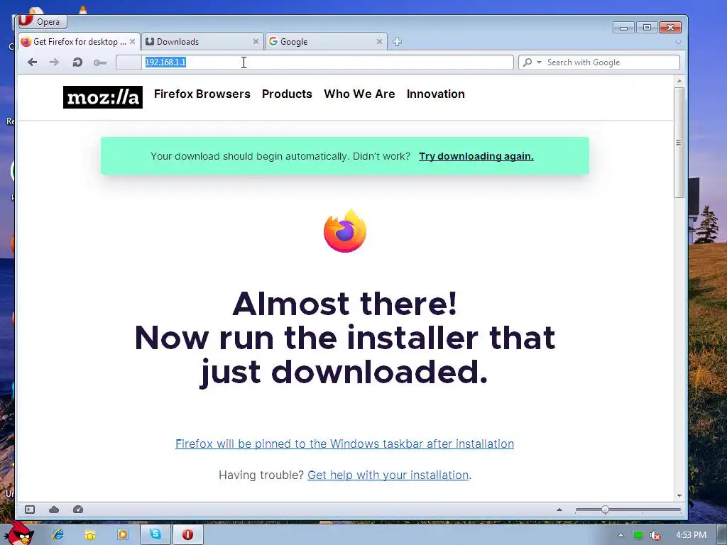Image resolution: width=727 pixels, height=545 pixels.
Task: Open the Opera Link cloud icon
Action: click(x=54, y=510)
